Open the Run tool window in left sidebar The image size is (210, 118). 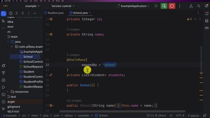pos(4,88)
